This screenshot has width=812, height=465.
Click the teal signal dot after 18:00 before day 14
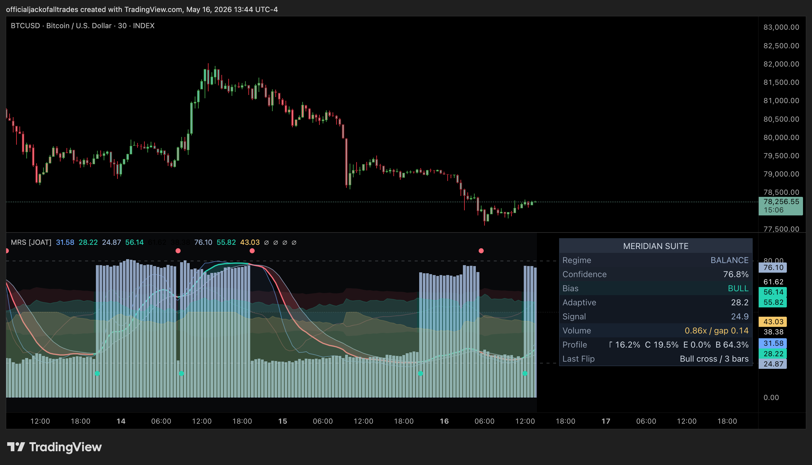click(x=97, y=373)
